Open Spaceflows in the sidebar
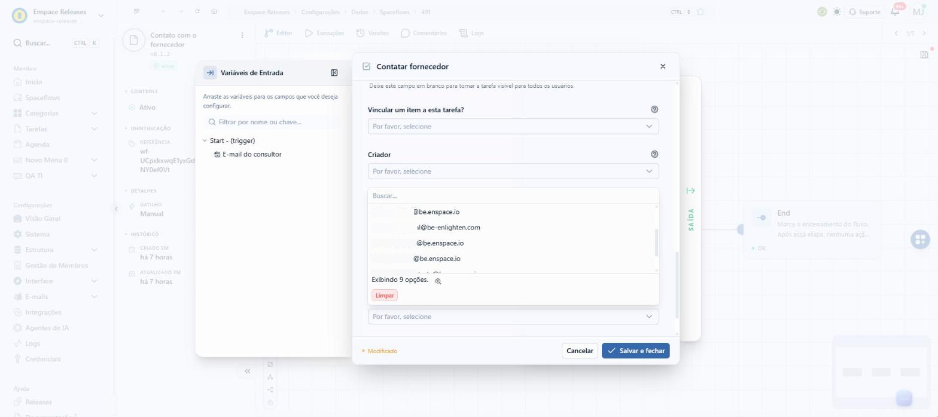The height and width of the screenshot is (417, 938). [x=42, y=97]
